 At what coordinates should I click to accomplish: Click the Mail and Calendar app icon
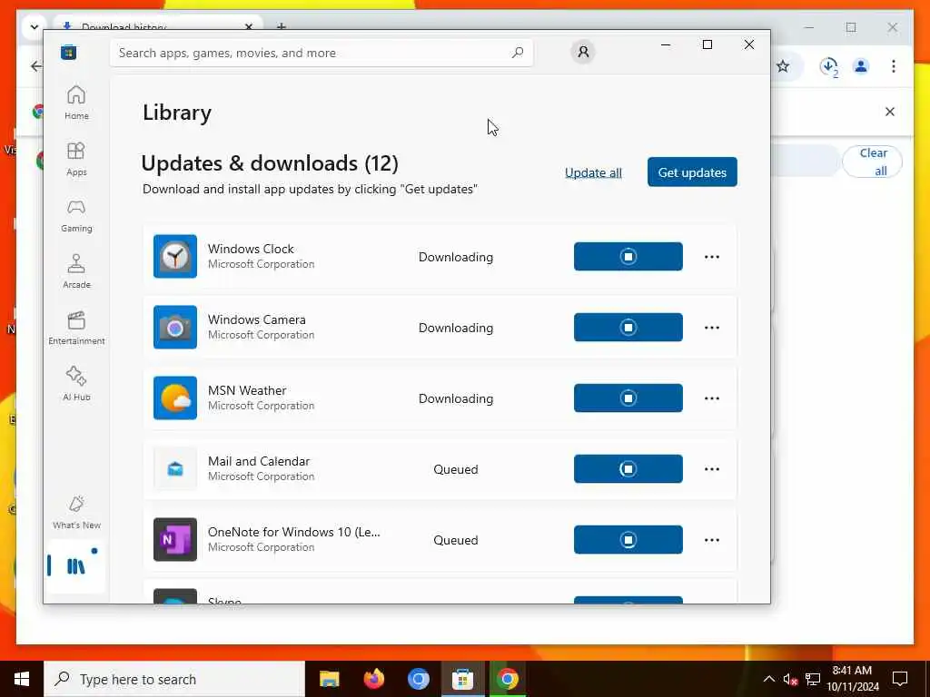pos(175,469)
